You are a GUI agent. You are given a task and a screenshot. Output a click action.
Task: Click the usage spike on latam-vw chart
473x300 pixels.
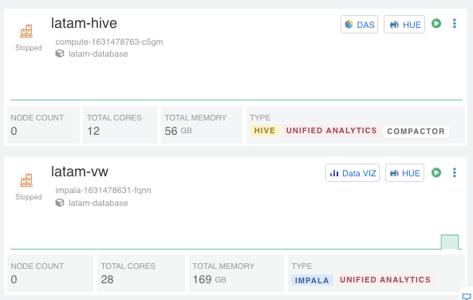(x=450, y=242)
